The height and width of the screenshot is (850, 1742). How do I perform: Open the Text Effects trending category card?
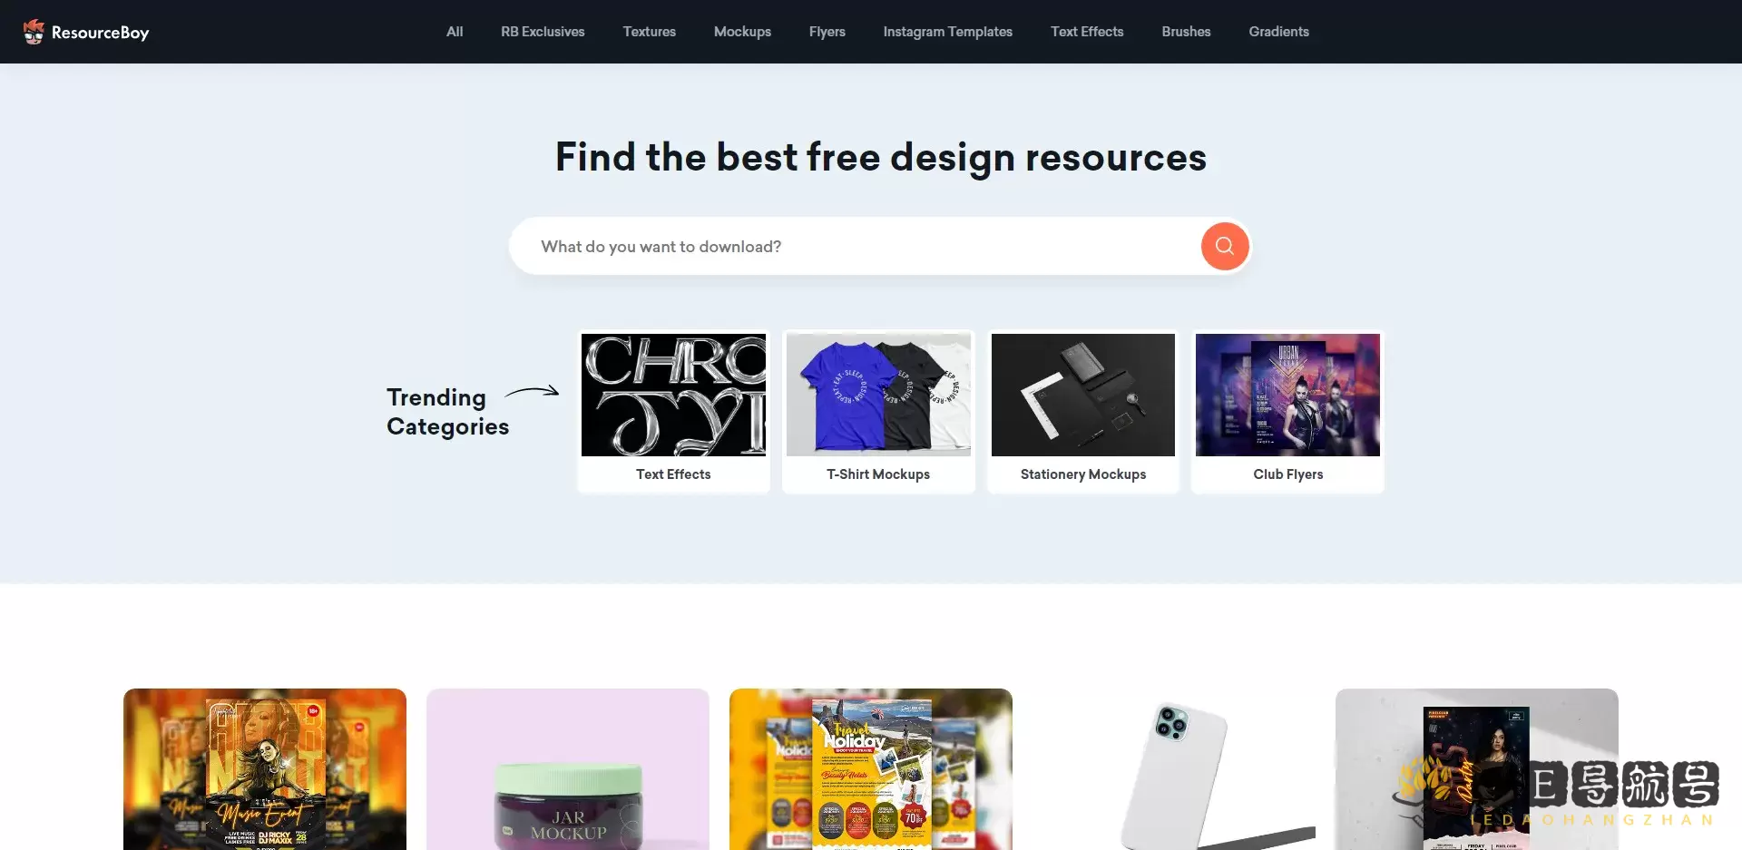673,412
